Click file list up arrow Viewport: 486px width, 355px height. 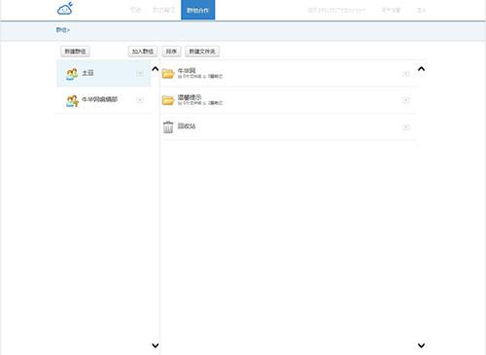(x=421, y=69)
